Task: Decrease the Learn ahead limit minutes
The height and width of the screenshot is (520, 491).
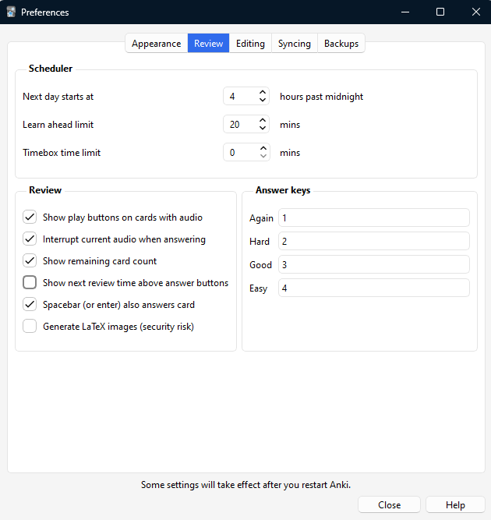Action: (x=263, y=129)
